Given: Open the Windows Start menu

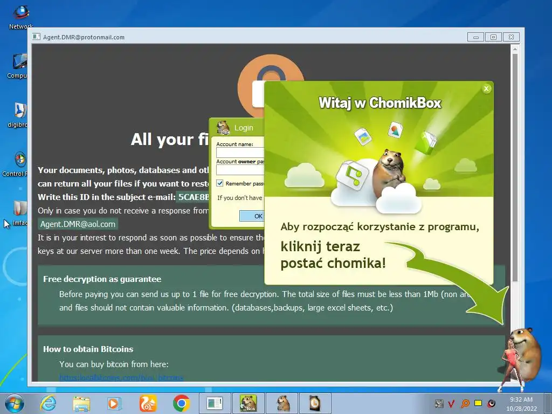Looking at the screenshot, I should (x=14, y=403).
